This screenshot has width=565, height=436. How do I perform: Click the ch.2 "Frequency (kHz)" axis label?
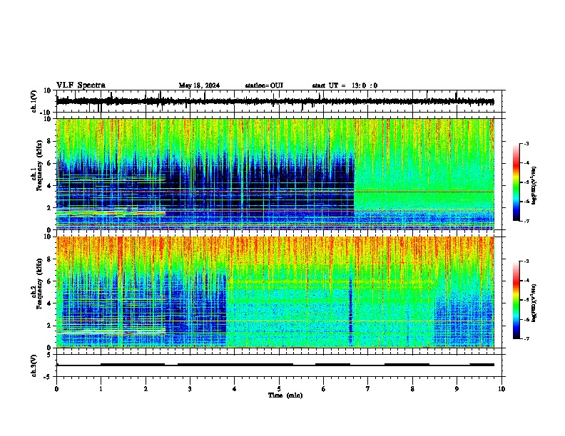(x=40, y=284)
